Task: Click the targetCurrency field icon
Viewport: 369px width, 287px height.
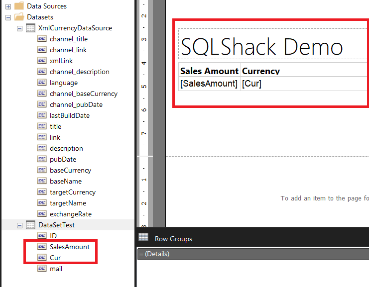Action: pyautogui.click(x=42, y=192)
